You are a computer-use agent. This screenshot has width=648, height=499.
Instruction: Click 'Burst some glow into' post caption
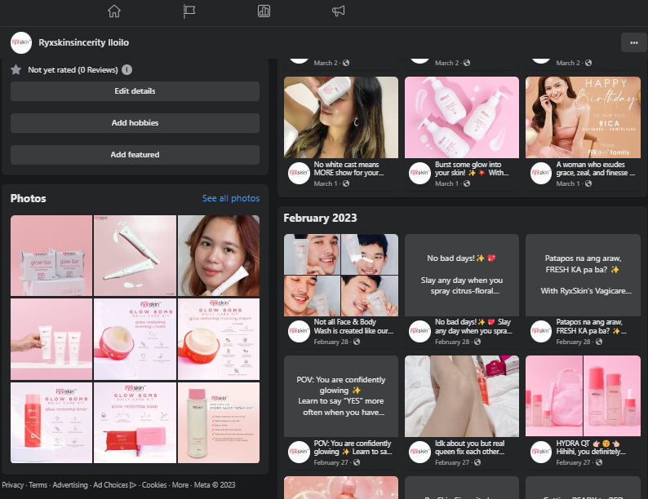pyautogui.click(x=472, y=169)
